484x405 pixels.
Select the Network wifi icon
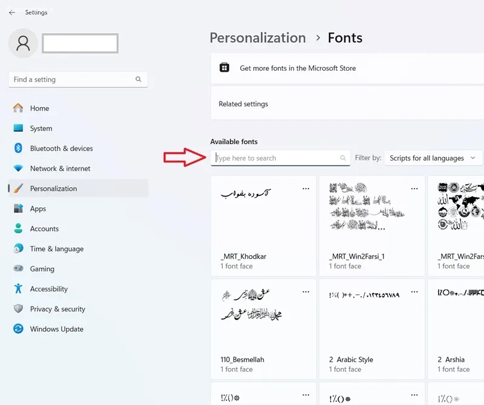pos(18,169)
